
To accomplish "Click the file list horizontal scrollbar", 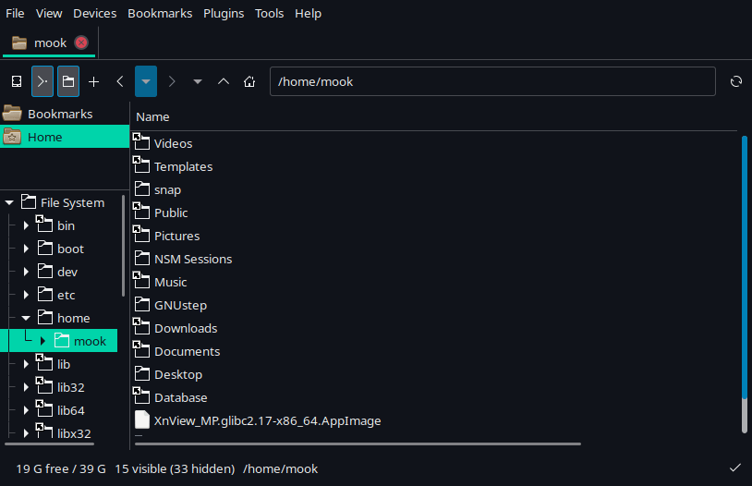I will [358, 443].
